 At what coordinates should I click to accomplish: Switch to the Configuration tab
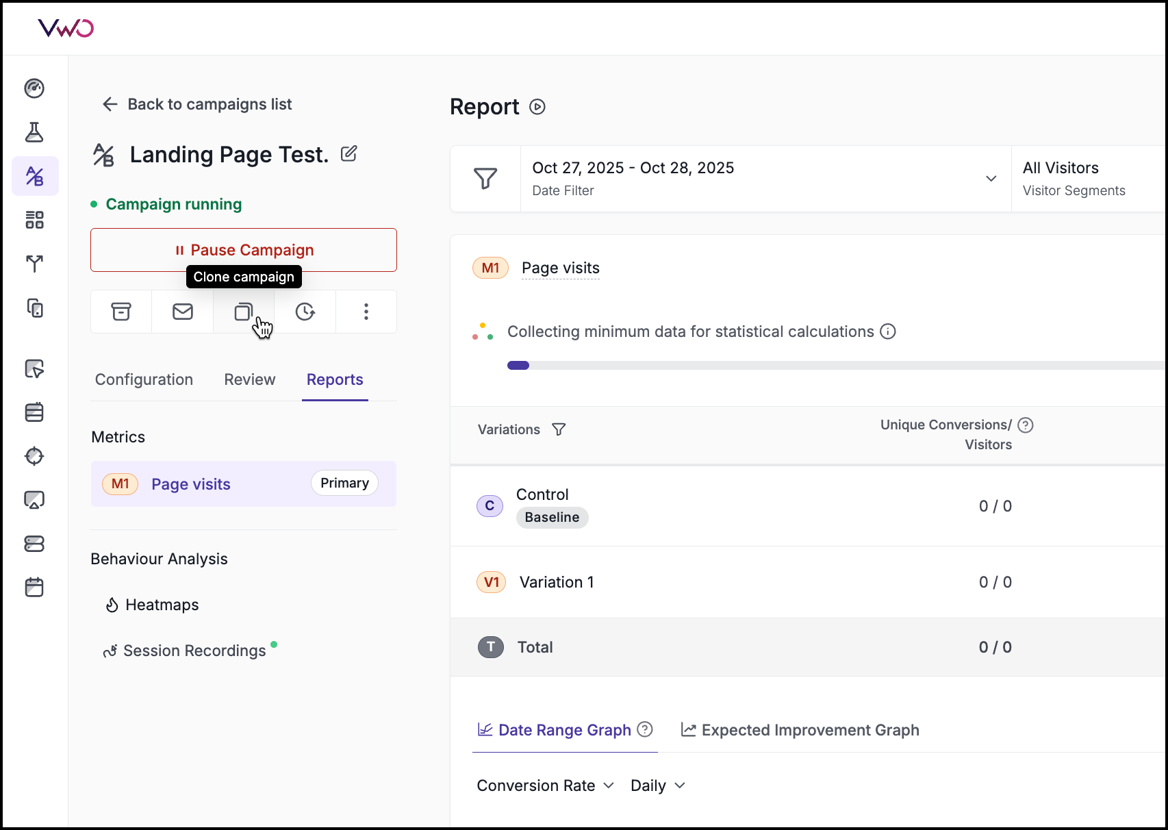(x=144, y=379)
